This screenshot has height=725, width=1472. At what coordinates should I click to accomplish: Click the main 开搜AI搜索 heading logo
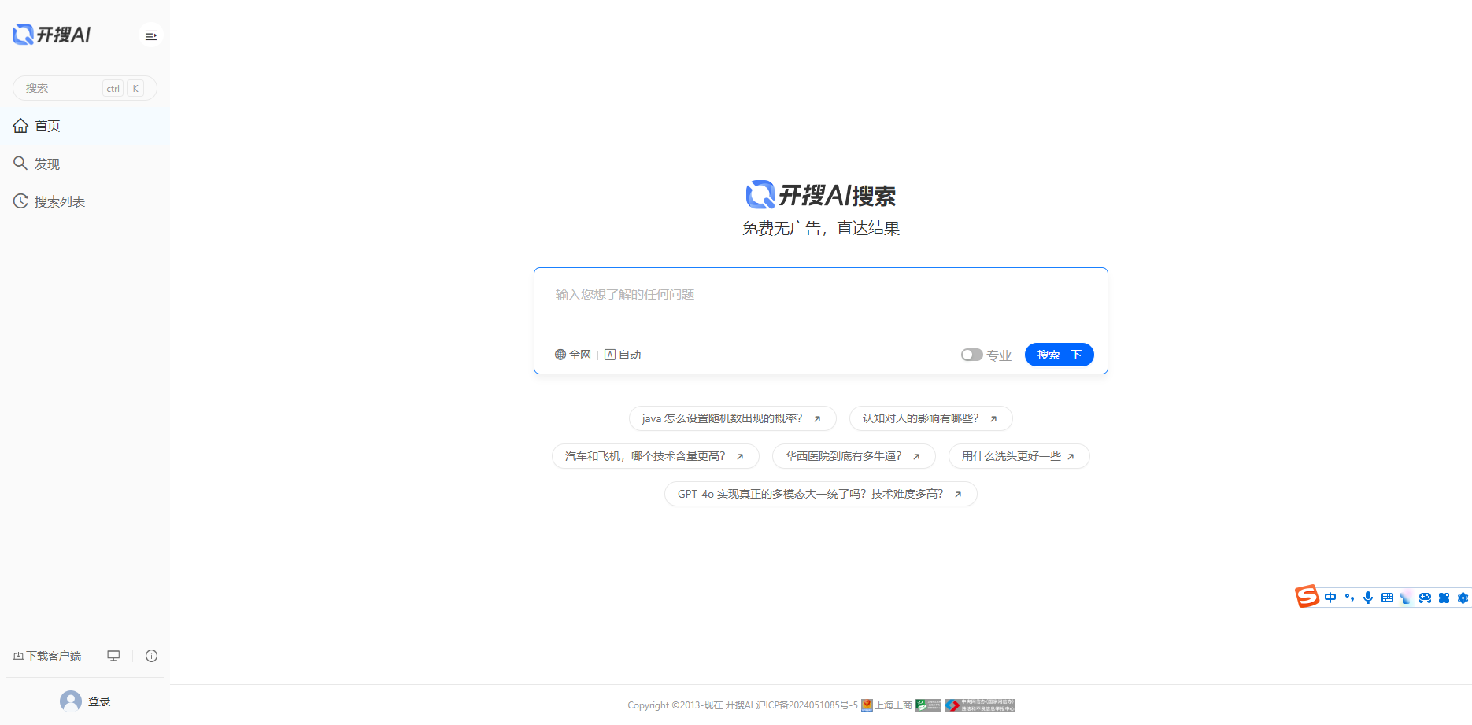(820, 195)
